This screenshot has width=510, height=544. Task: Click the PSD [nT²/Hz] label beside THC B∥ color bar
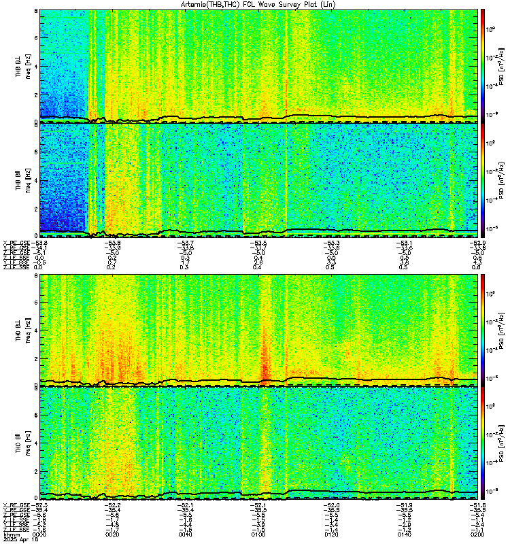(x=501, y=443)
